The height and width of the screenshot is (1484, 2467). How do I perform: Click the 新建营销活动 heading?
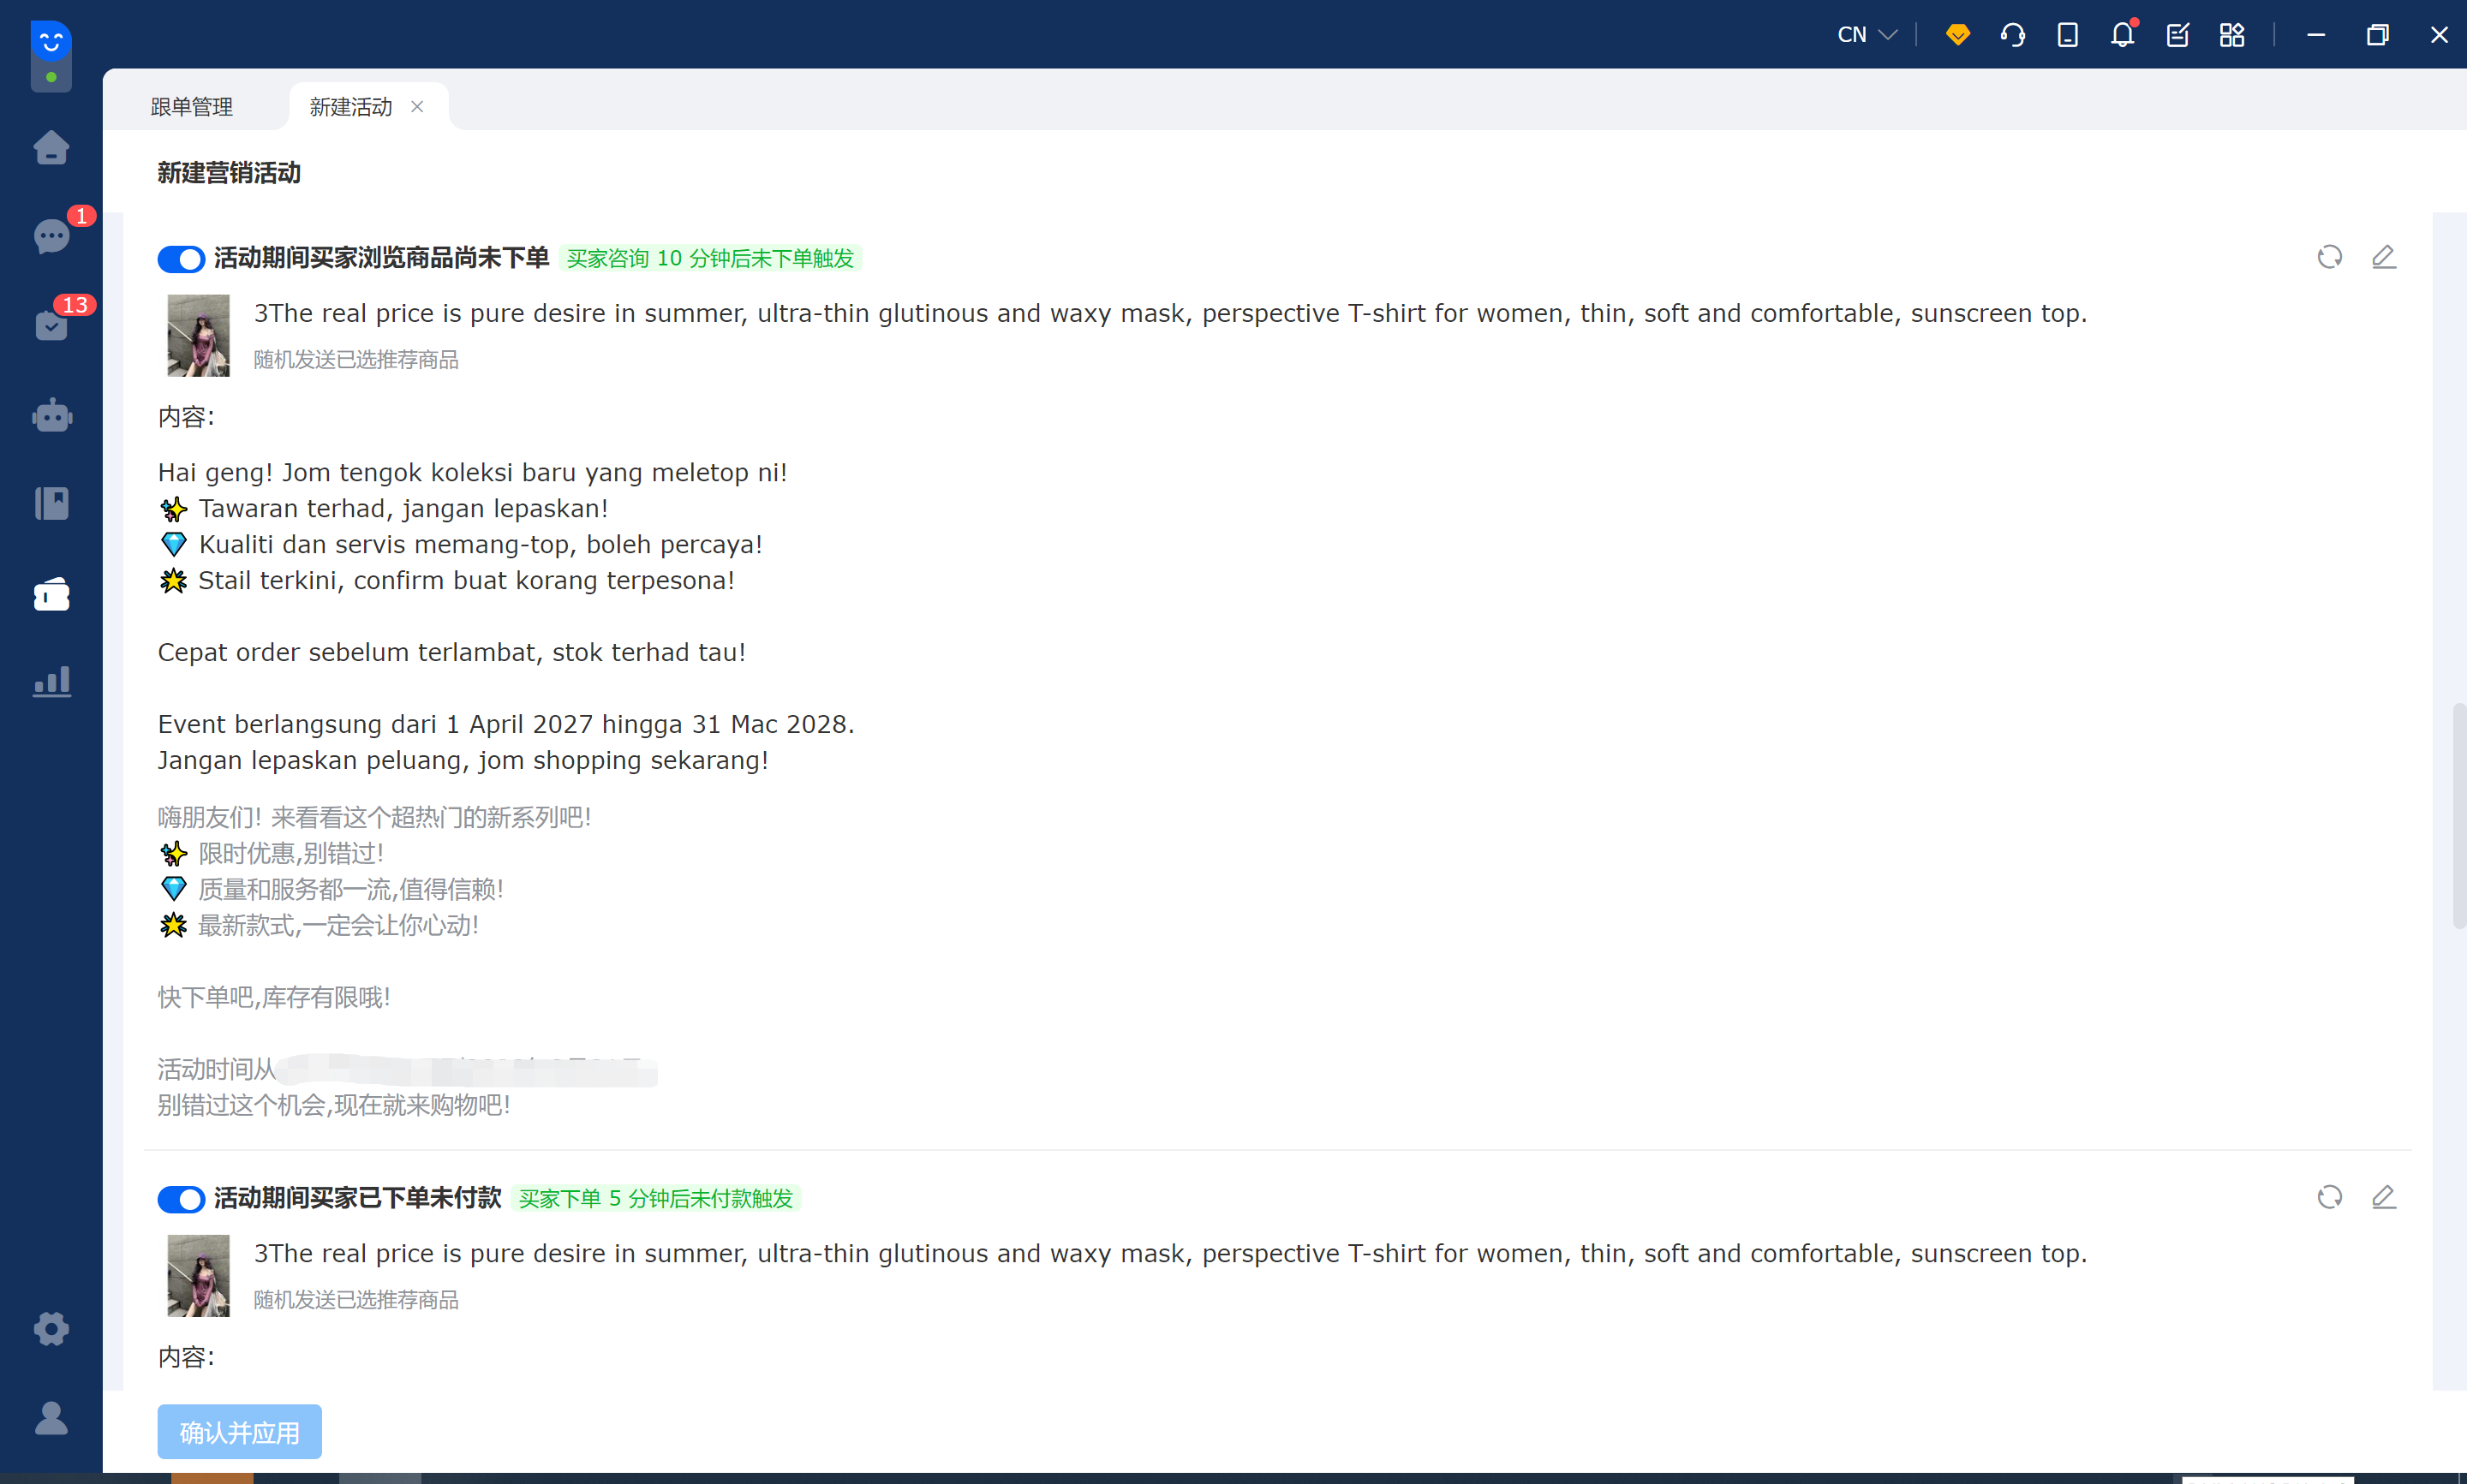(x=229, y=173)
